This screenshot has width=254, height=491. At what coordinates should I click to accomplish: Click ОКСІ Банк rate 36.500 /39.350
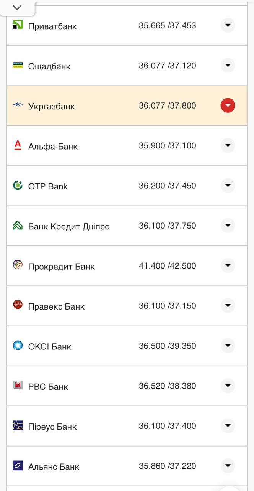(x=167, y=346)
